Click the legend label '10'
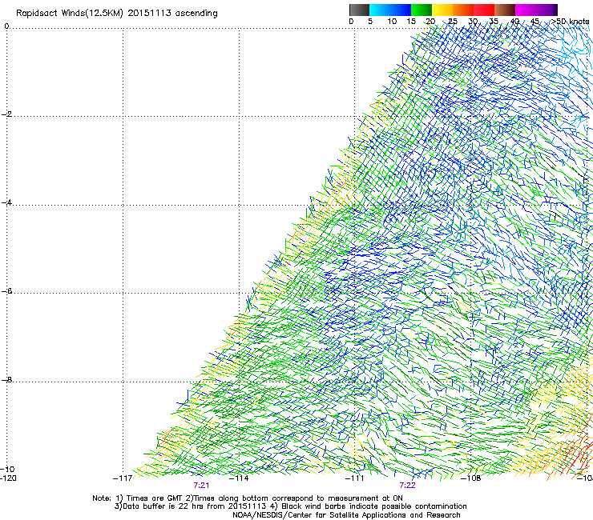This screenshot has width=593, height=520. coord(392,22)
